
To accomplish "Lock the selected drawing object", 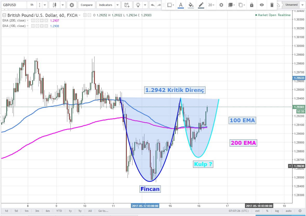I will point(251,5).
